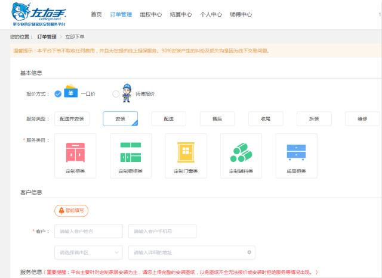Select the 成品柜类 finished cabinet icon
Image resolution: width=382 pixels, height=278 pixels.
click(x=296, y=152)
